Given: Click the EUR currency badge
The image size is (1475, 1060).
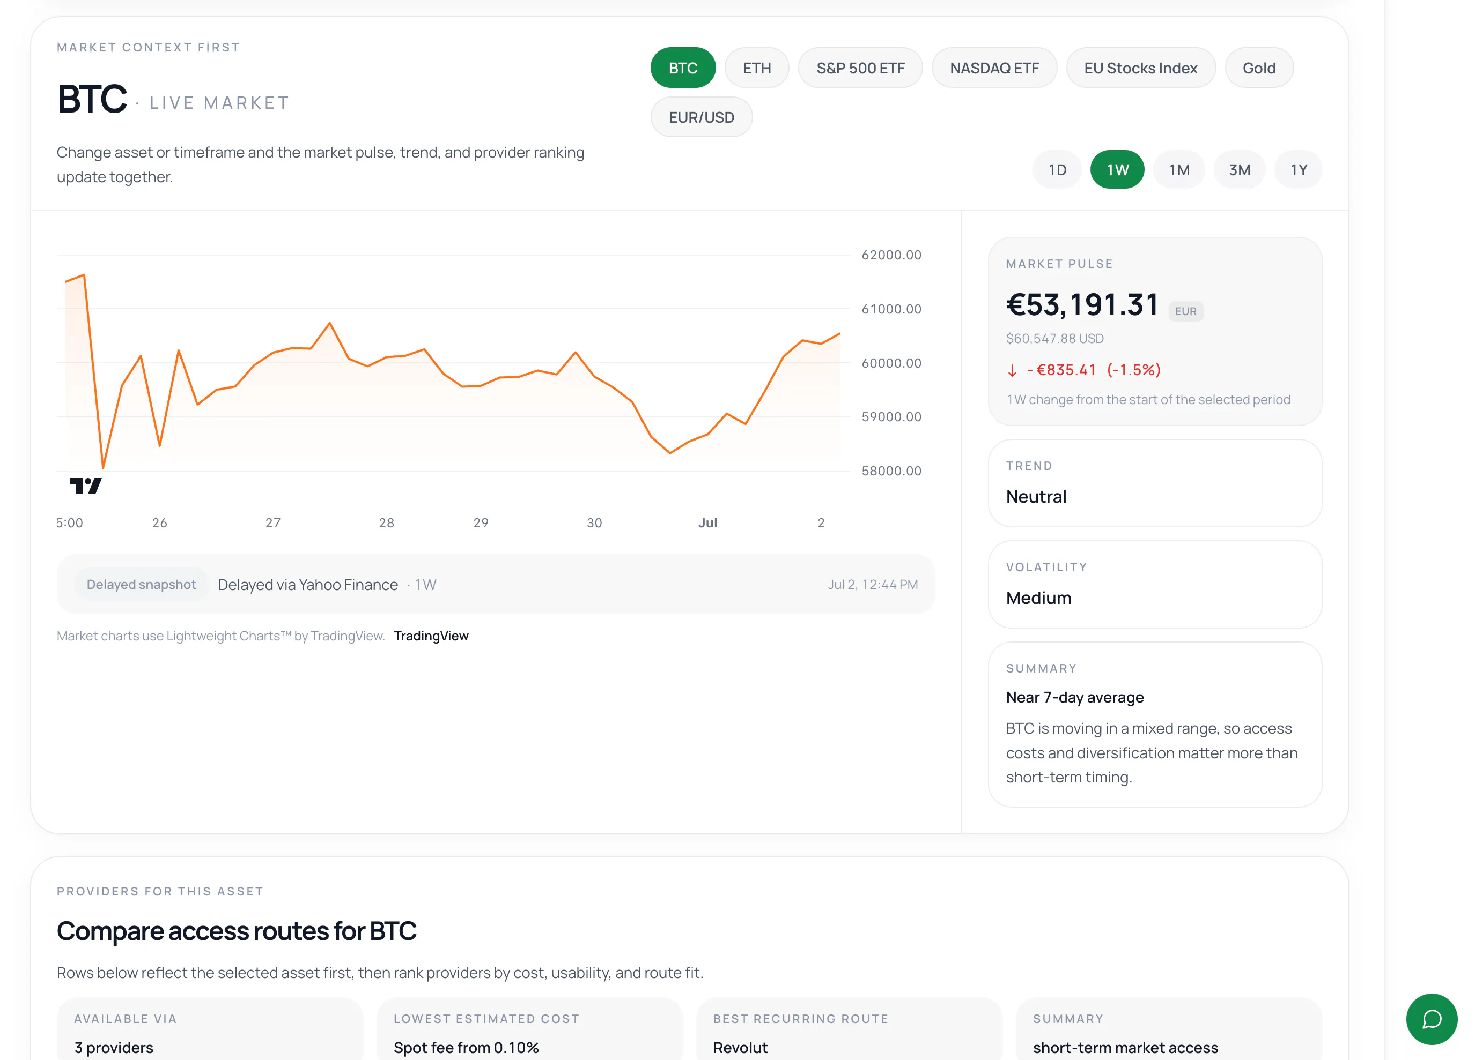Looking at the screenshot, I should (1185, 311).
